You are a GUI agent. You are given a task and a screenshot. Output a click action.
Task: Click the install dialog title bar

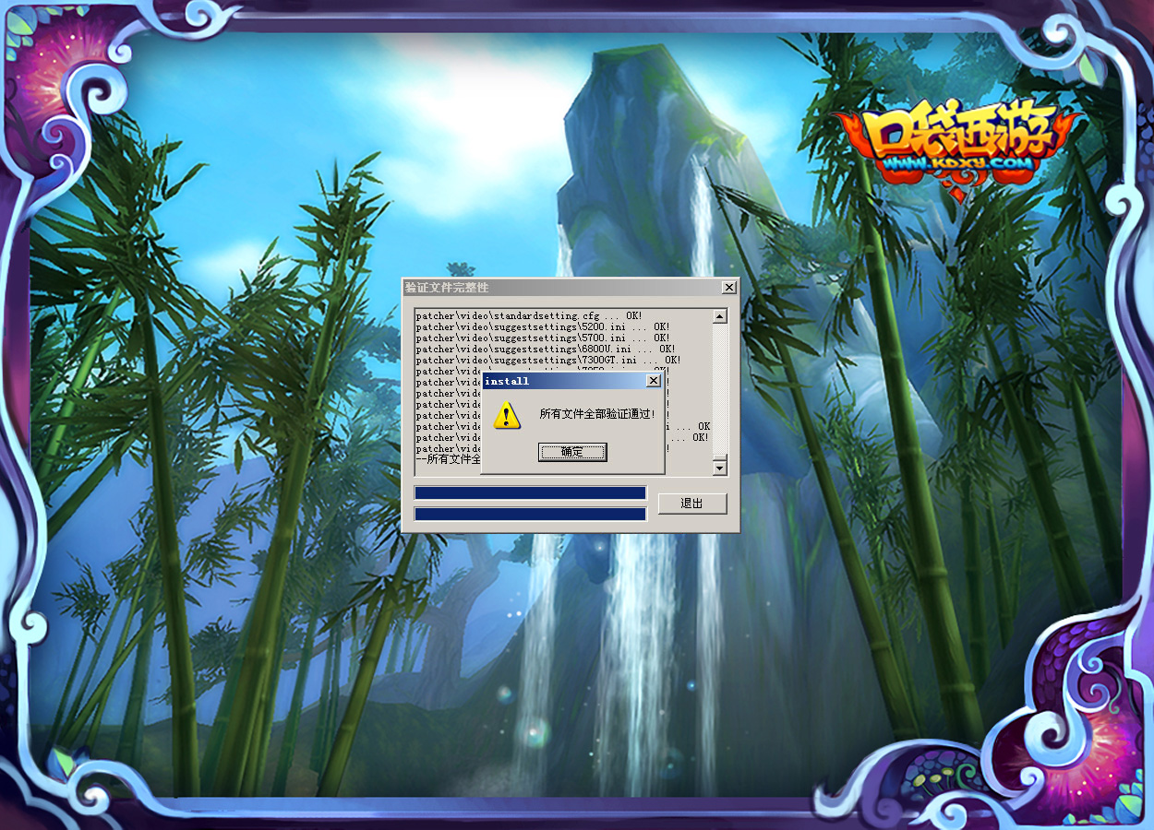pyautogui.click(x=563, y=381)
